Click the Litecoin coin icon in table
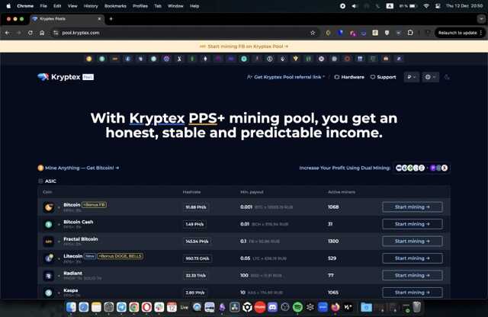 tap(49, 258)
